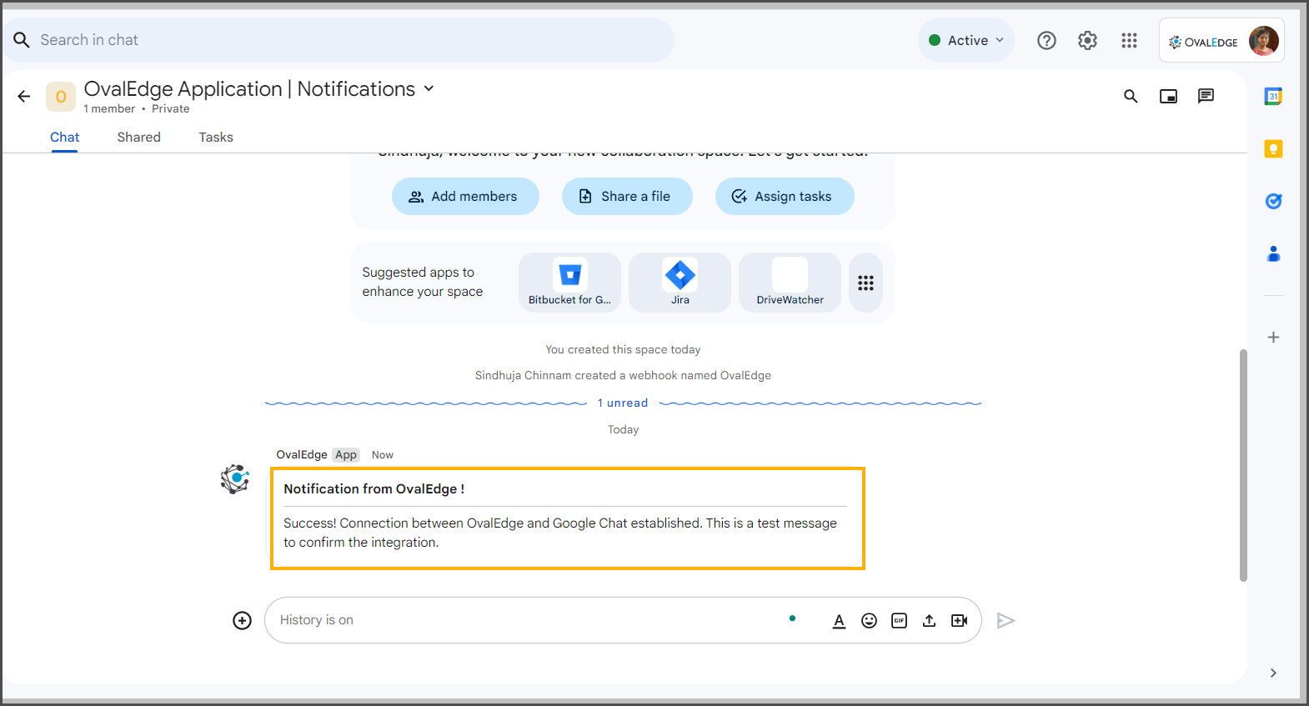Click the '1 member' label
Screen dimensions: 1309x706
(109, 109)
